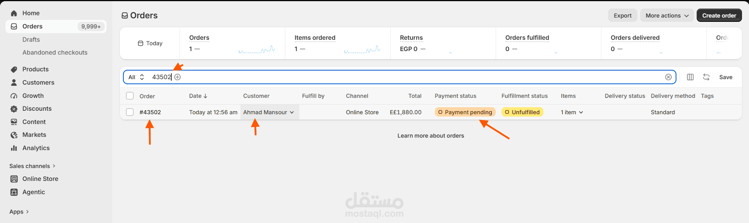749x223 pixels.
Task: Click the Fulfillment status column header
Action: [525, 96]
